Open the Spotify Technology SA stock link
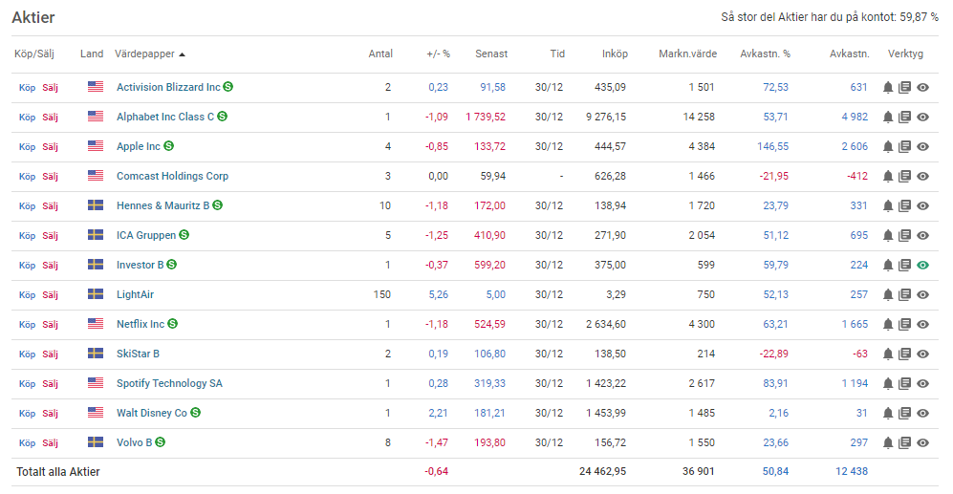953x494 pixels. (x=169, y=383)
